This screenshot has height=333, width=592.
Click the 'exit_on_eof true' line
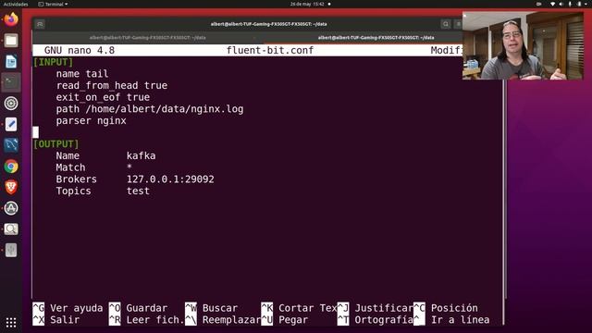click(103, 97)
